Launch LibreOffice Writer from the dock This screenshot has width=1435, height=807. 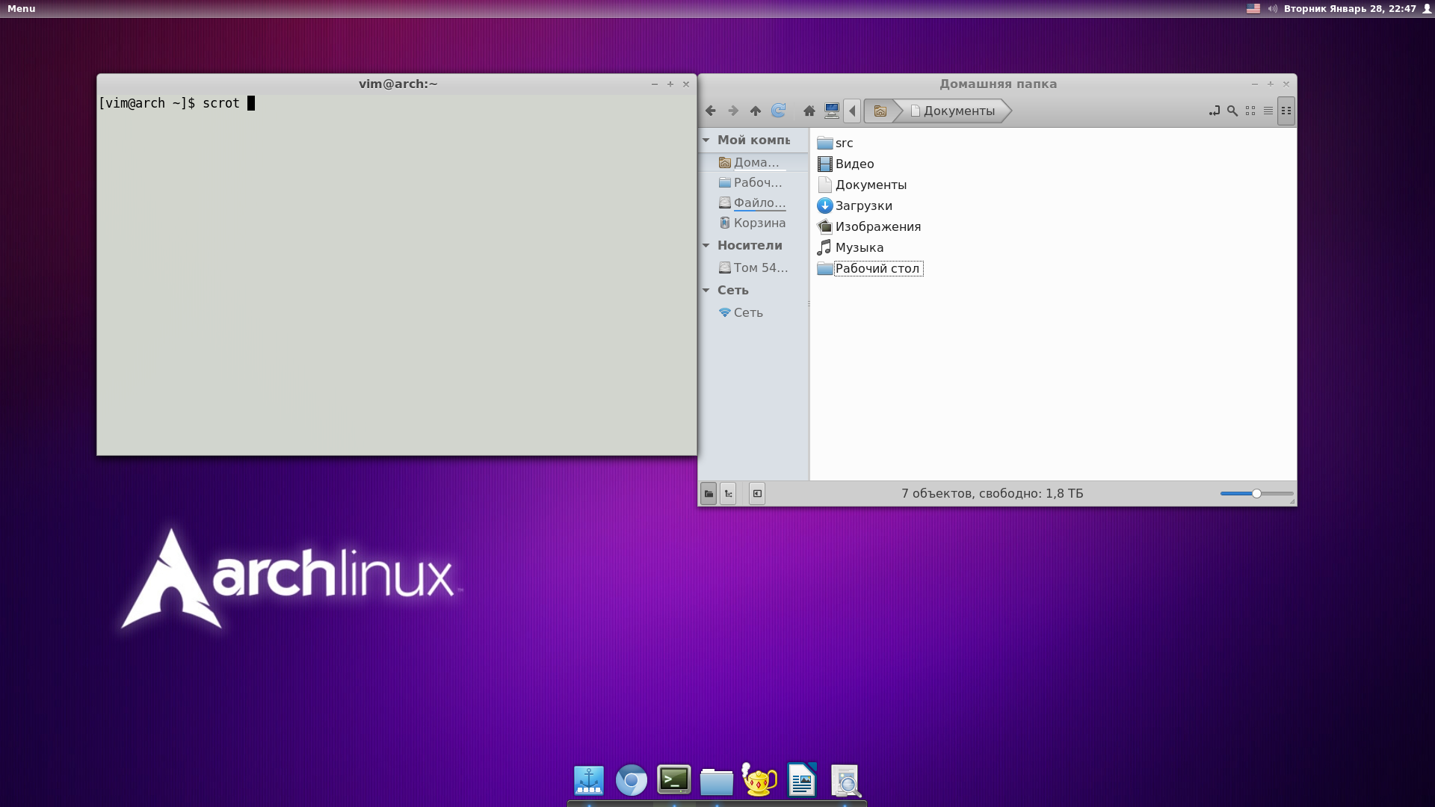tap(802, 780)
